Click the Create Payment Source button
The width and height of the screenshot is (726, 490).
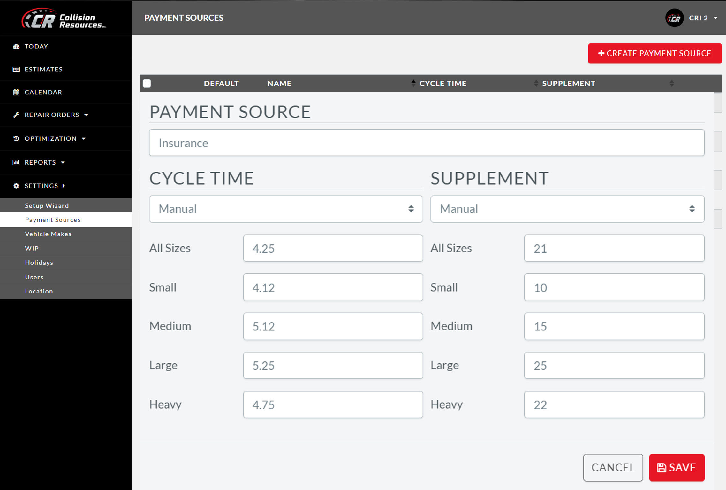pos(654,53)
